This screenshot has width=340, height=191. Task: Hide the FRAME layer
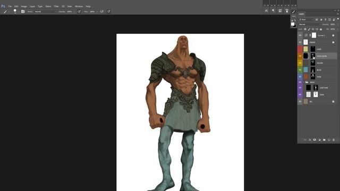click(x=300, y=42)
